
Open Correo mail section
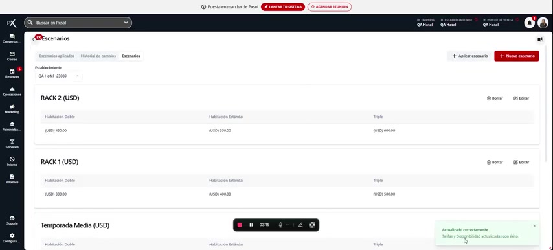(x=12, y=56)
